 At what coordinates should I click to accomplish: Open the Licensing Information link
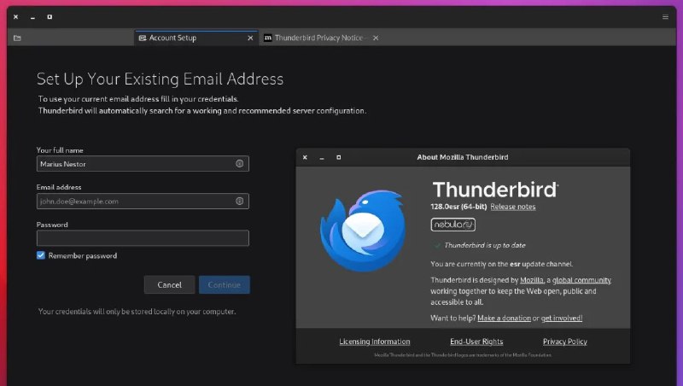coord(375,342)
